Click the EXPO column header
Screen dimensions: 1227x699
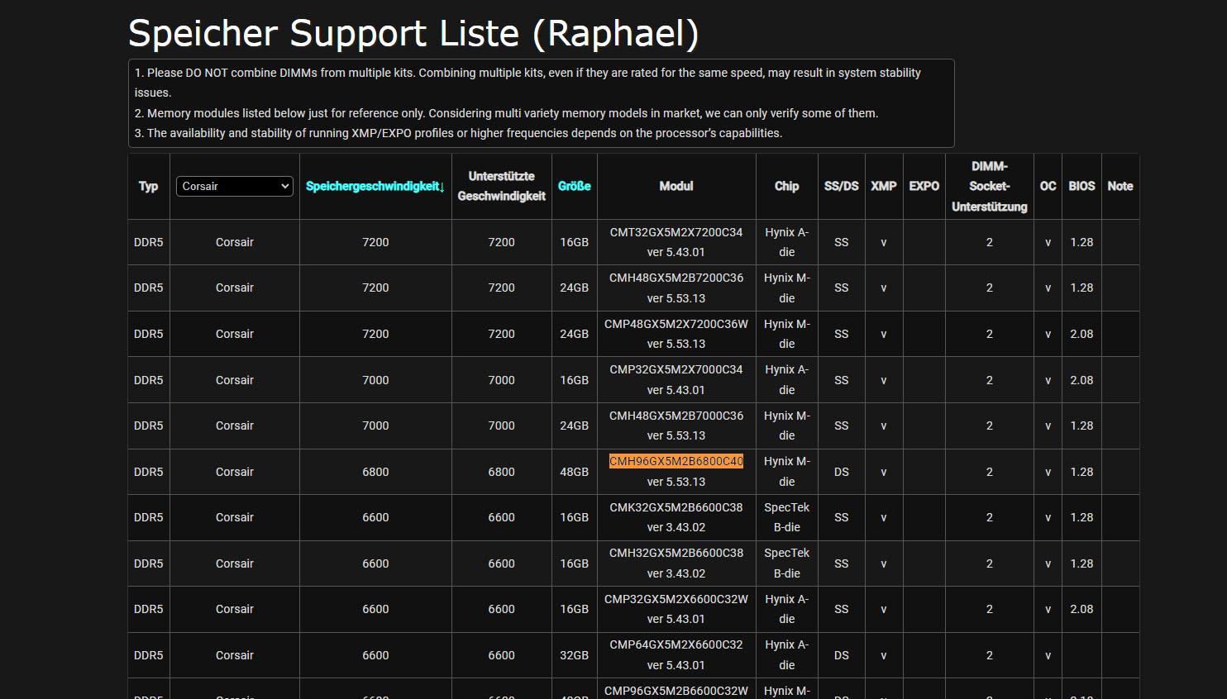point(924,187)
